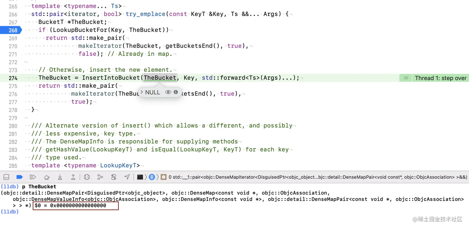Continue program execution

point(33,177)
